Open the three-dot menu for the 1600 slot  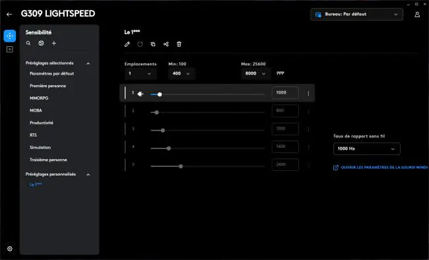coord(308,147)
